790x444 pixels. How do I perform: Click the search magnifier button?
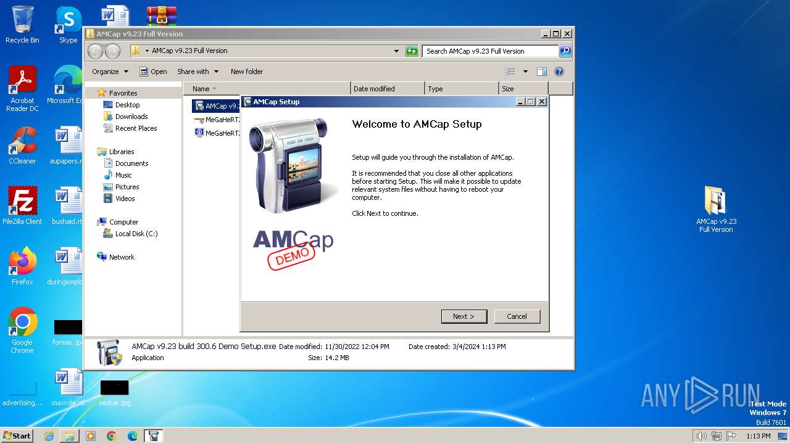click(565, 51)
